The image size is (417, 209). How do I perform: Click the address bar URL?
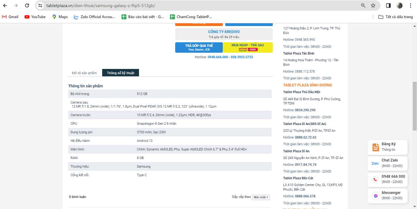(x=101, y=6)
